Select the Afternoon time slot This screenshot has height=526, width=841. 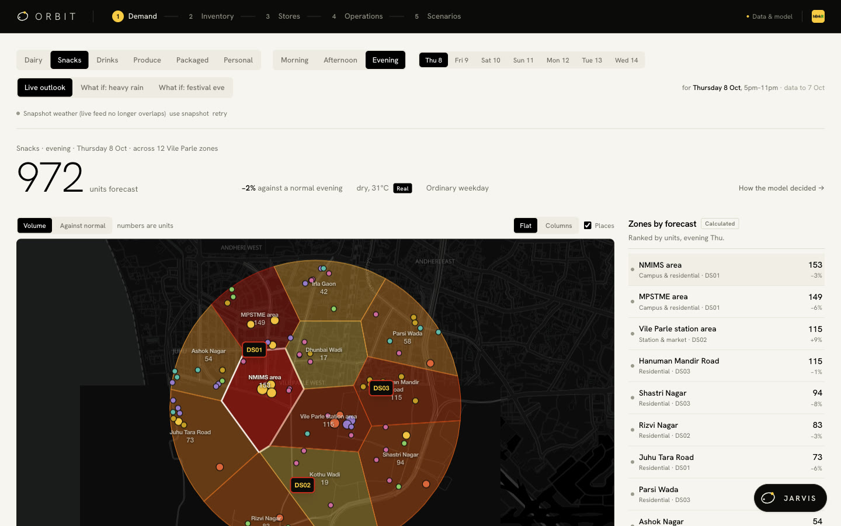point(340,60)
